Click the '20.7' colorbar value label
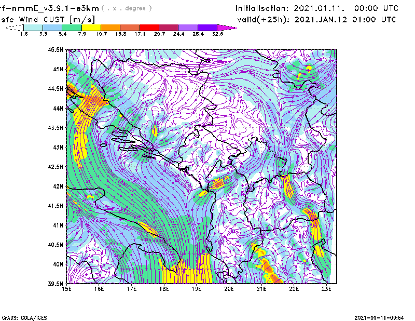Image resolution: width=415 pixels, height=321 pixels. point(159,34)
